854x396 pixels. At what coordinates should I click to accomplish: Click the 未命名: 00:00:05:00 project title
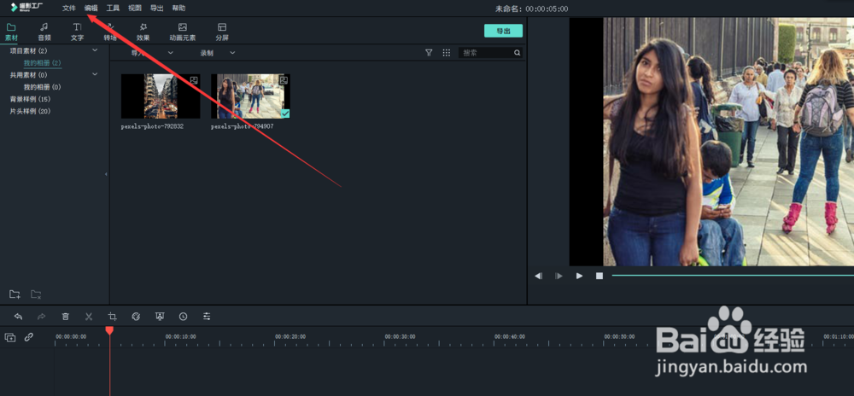coord(531,9)
